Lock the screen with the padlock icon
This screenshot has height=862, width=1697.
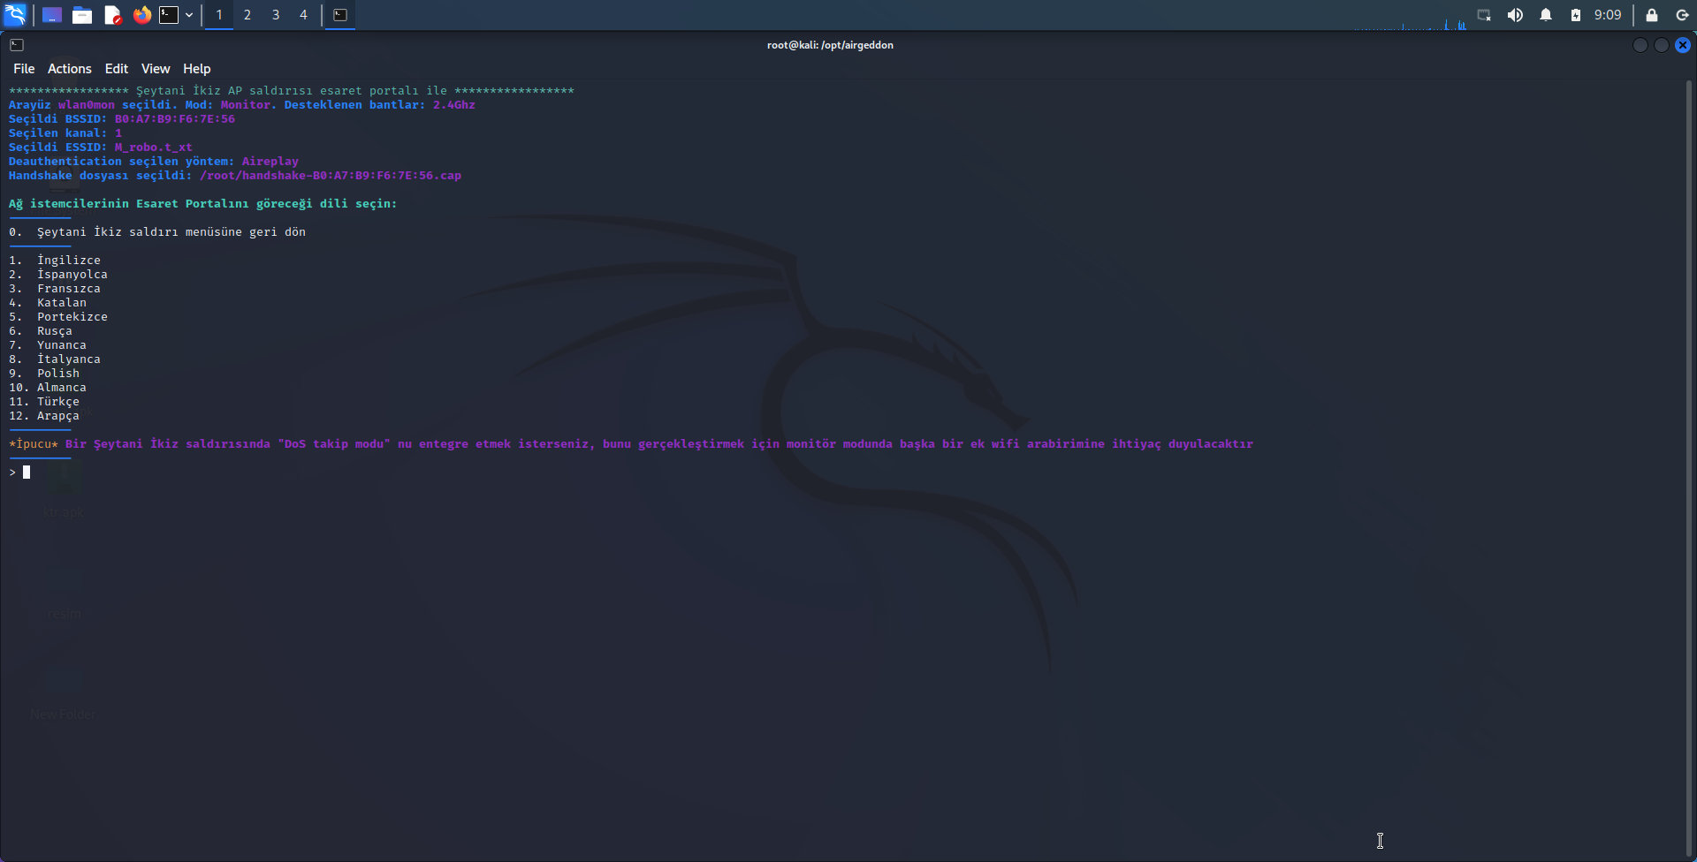(1652, 15)
